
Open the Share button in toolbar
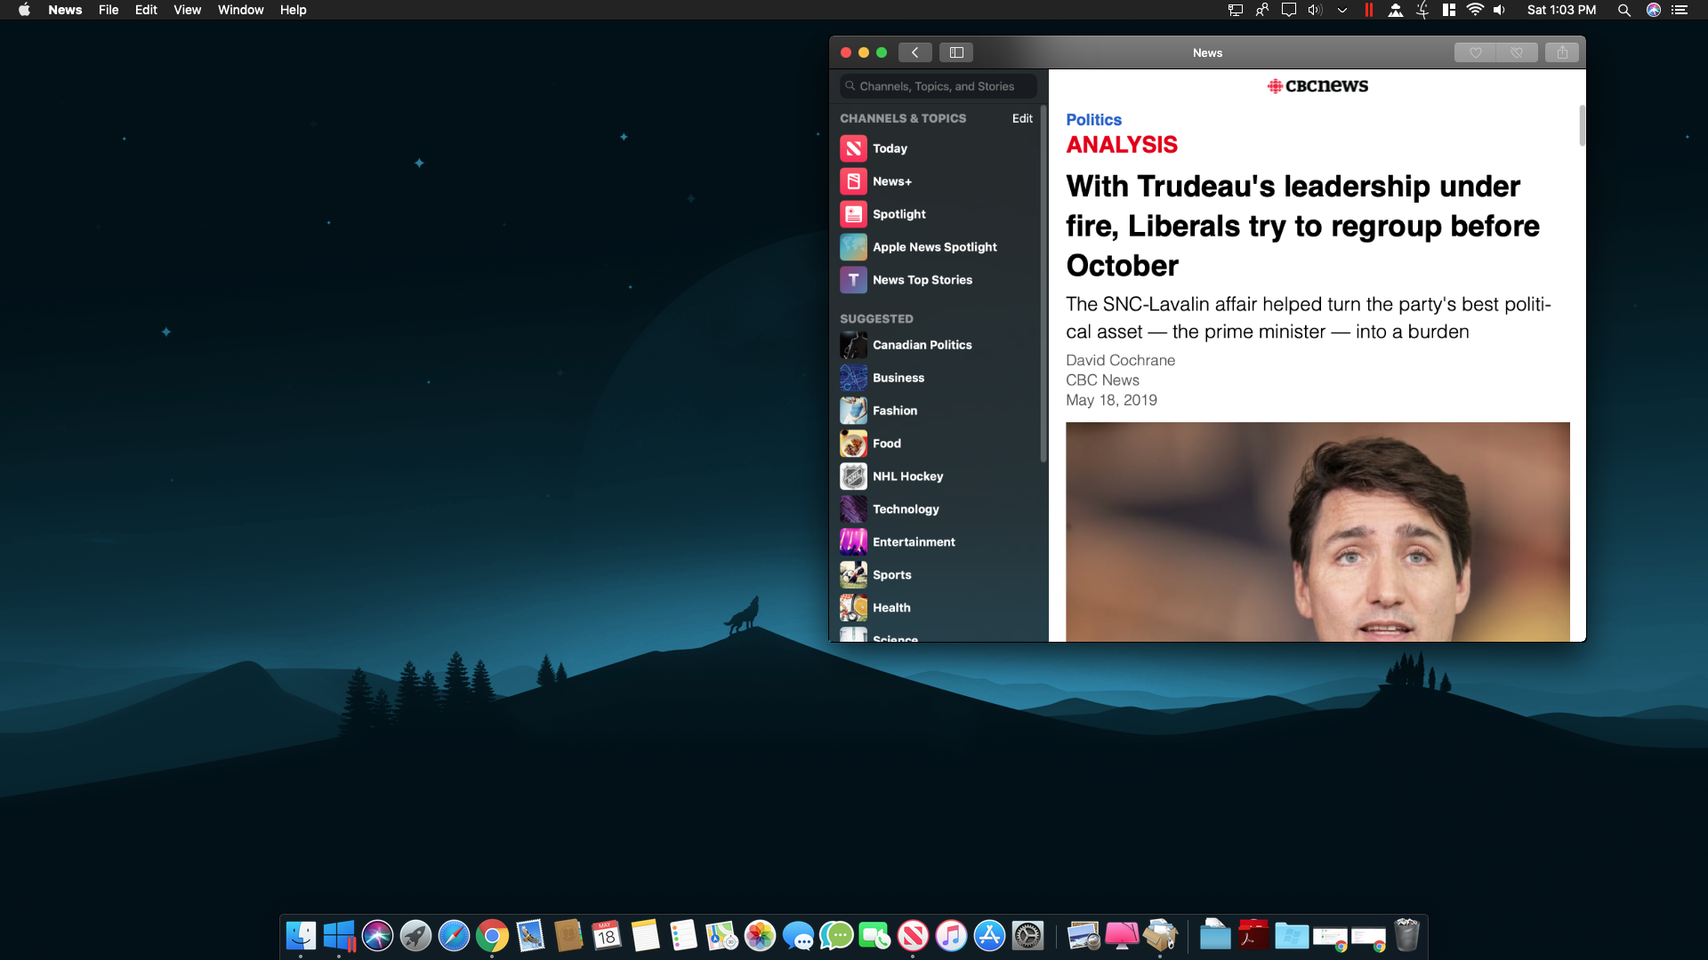tap(1562, 52)
